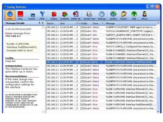Close the Message Details panel
163x122 pixels.
[43, 23]
